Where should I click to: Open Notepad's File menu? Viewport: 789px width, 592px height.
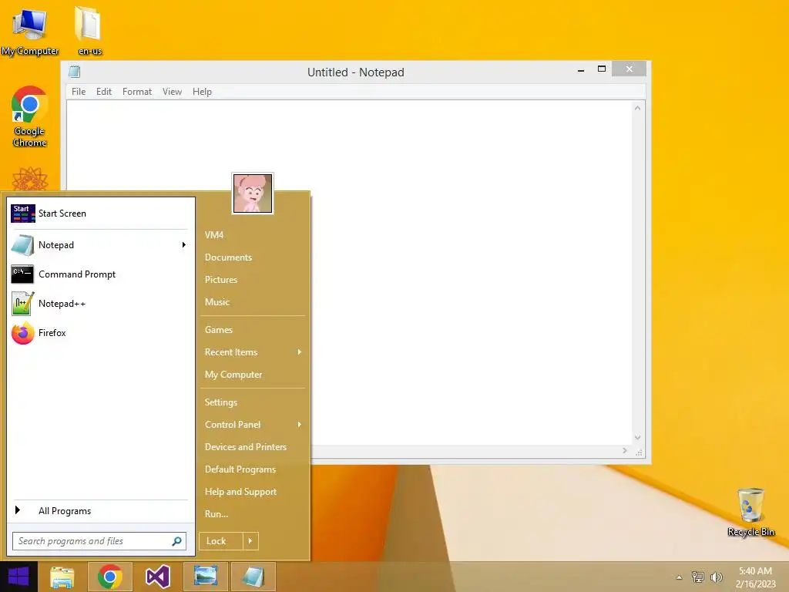79,92
